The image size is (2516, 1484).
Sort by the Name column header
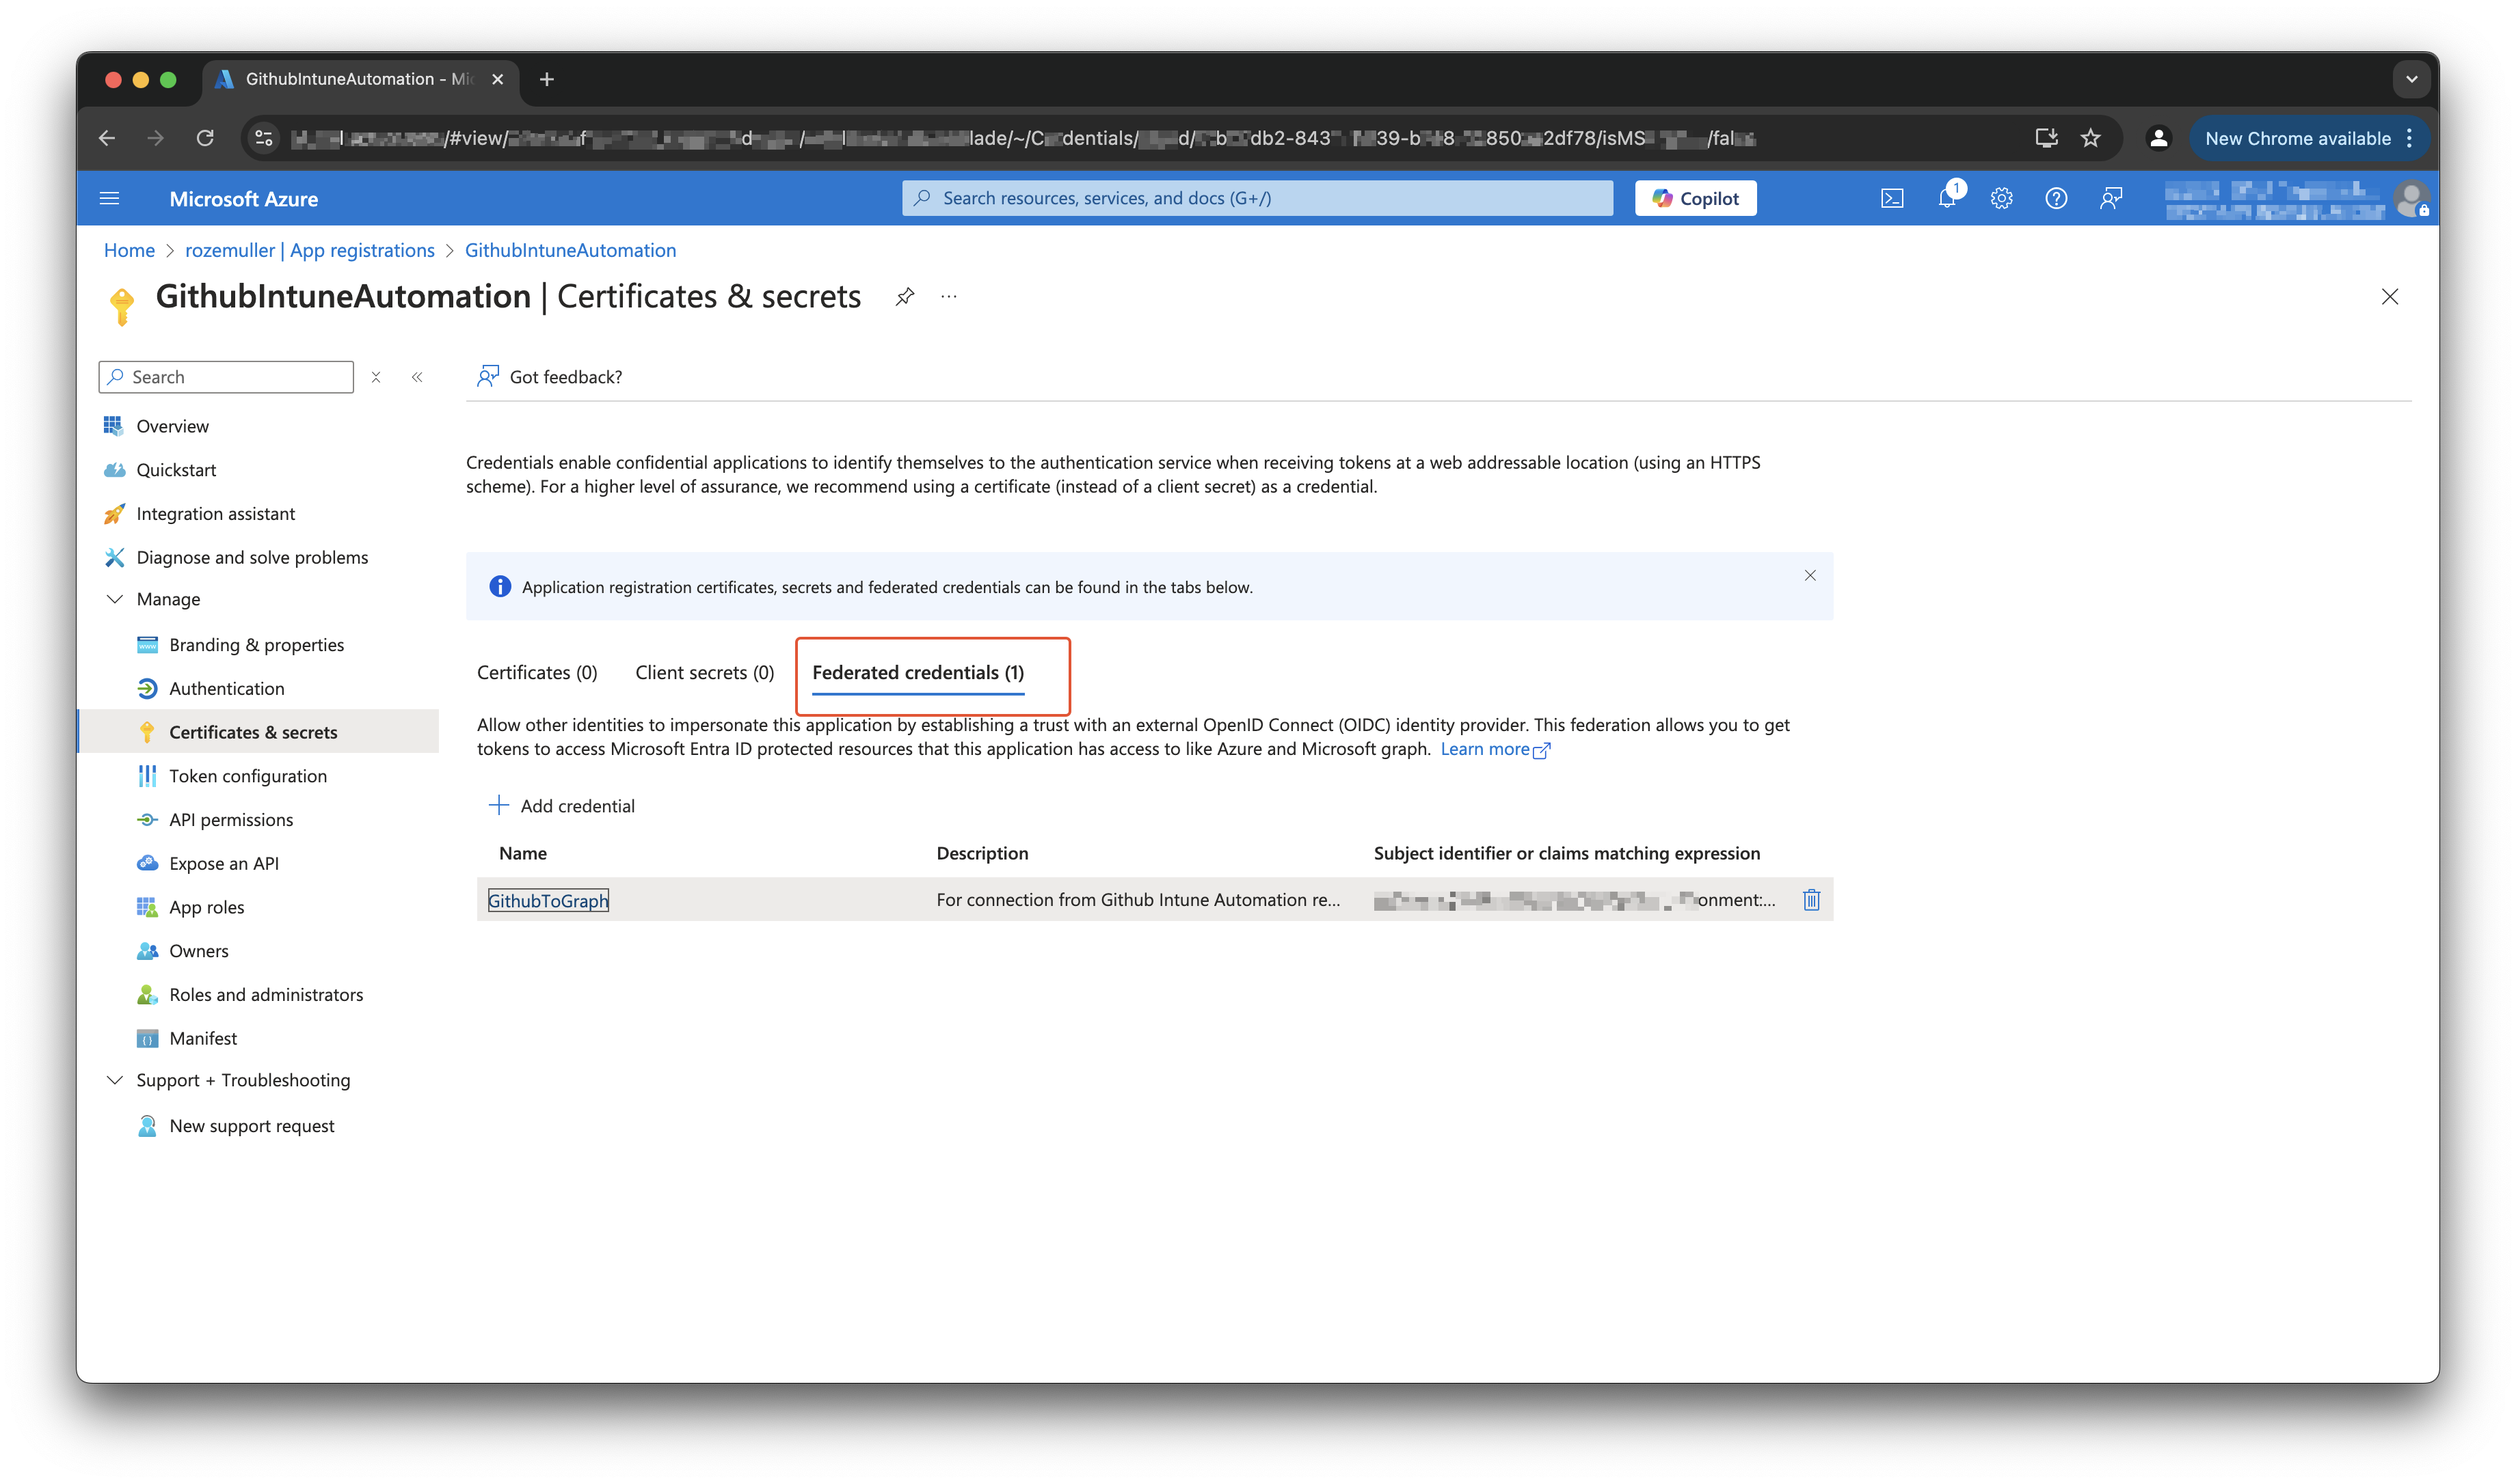click(522, 853)
